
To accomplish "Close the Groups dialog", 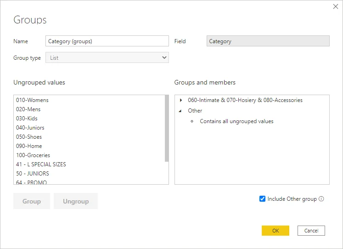I will tap(336, 6).
